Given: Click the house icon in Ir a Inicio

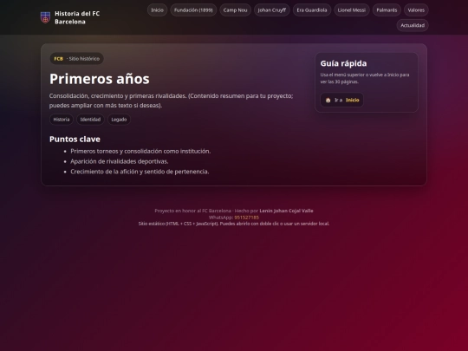Looking at the screenshot, I should [x=328, y=100].
